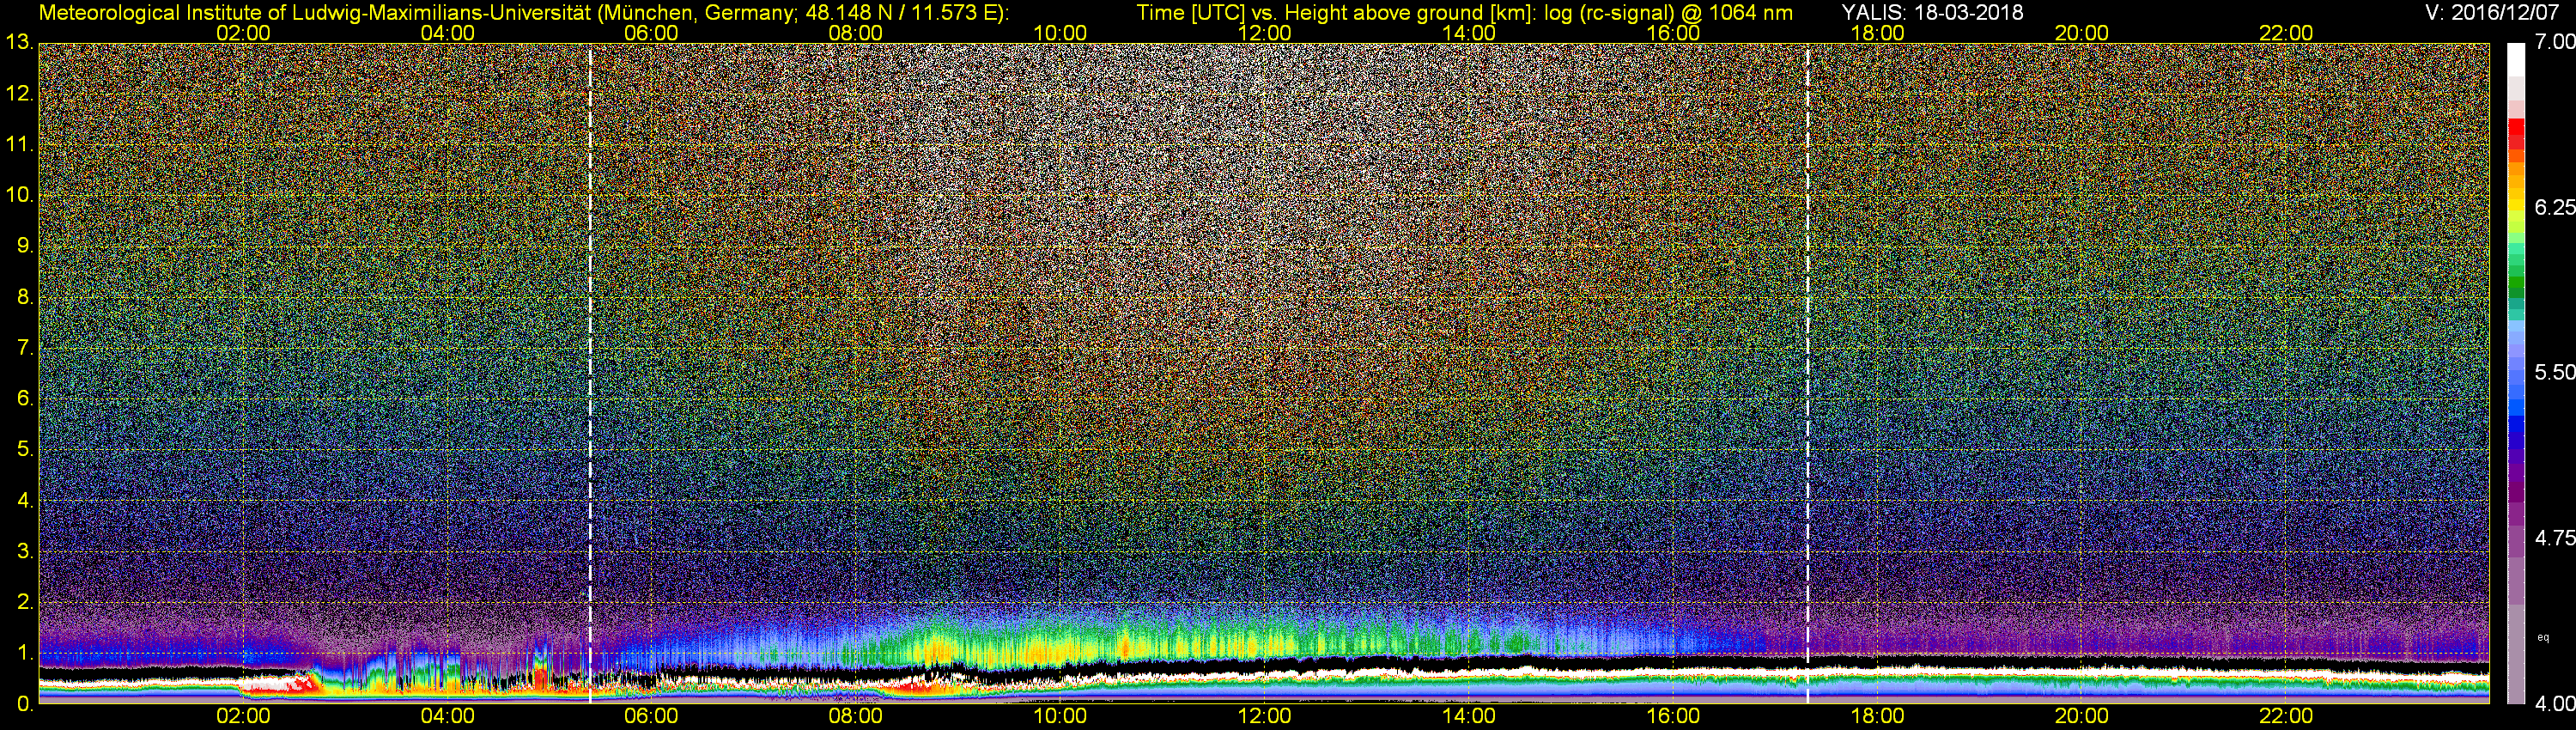Click 04:00 on the top time axis
The width and height of the screenshot is (2576, 730).
coord(447,33)
